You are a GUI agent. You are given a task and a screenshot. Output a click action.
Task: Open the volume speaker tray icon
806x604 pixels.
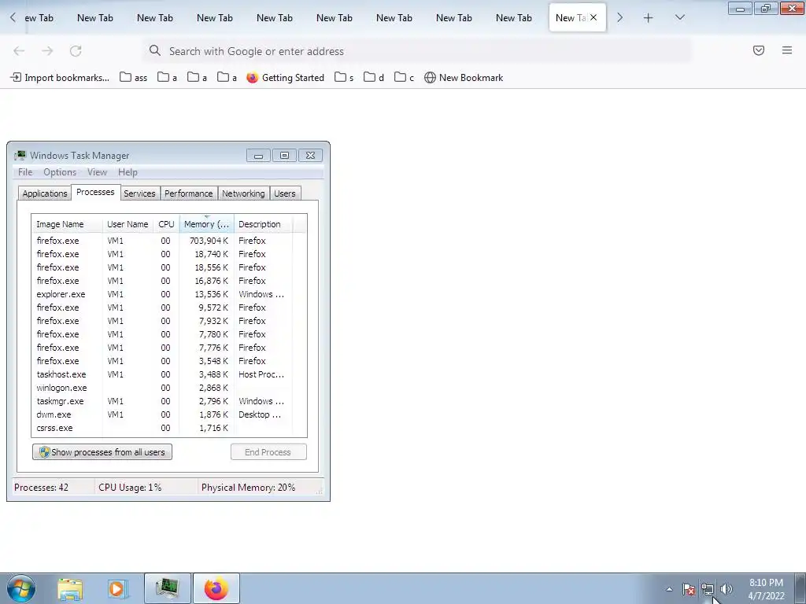pyautogui.click(x=727, y=589)
